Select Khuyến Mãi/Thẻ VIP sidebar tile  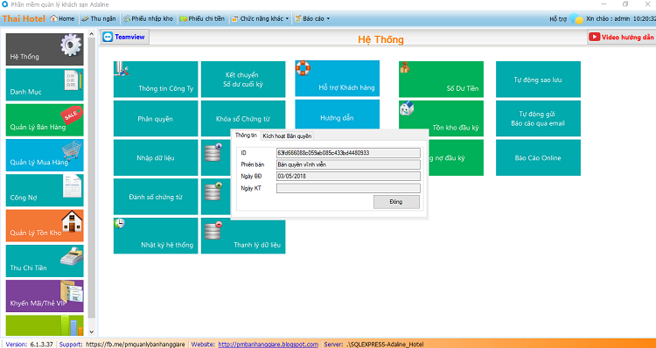click(x=45, y=296)
